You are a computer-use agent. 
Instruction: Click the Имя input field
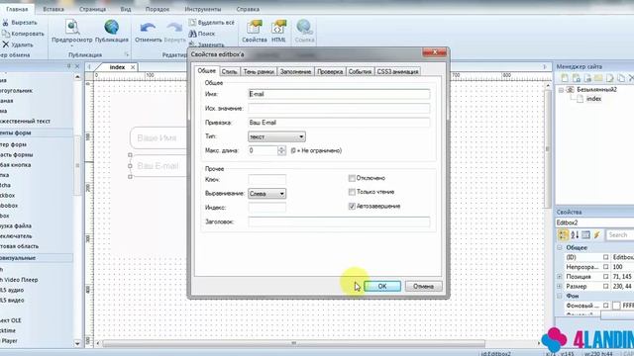click(339, 94)
